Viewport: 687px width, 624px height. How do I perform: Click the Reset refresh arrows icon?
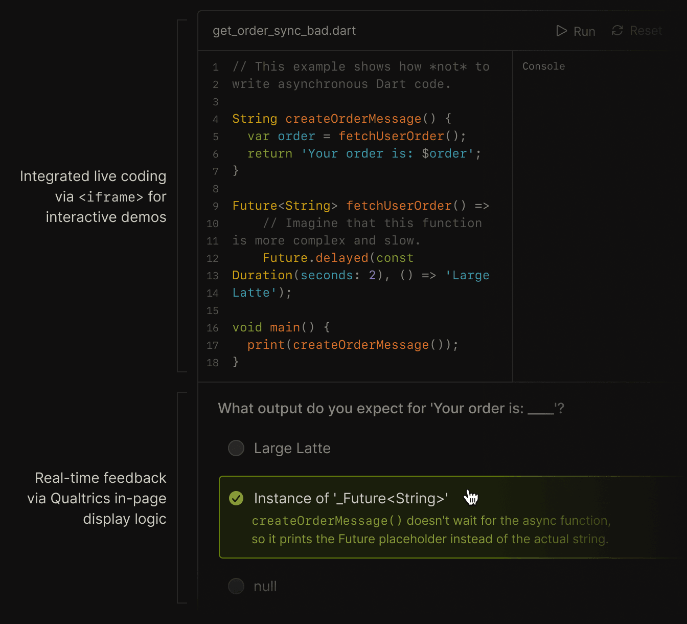click(x=616, y=31)
